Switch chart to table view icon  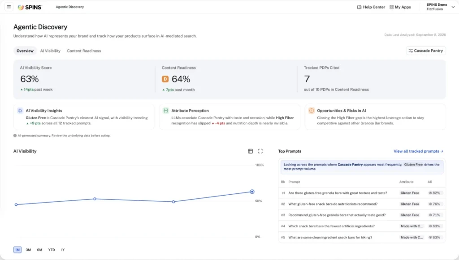[x=250, y=151]
